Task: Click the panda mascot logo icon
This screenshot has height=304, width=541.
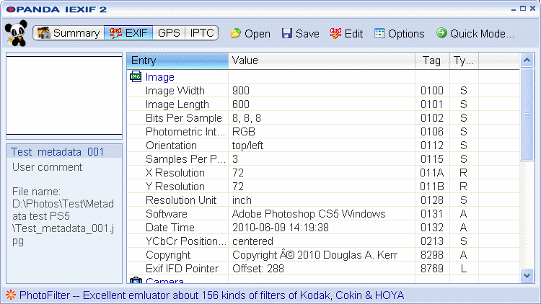Action: 16,33
